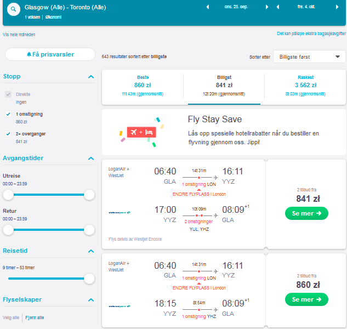
Task: Click Se mer for 841 zł offer
Action: click(x=306, y=213)
